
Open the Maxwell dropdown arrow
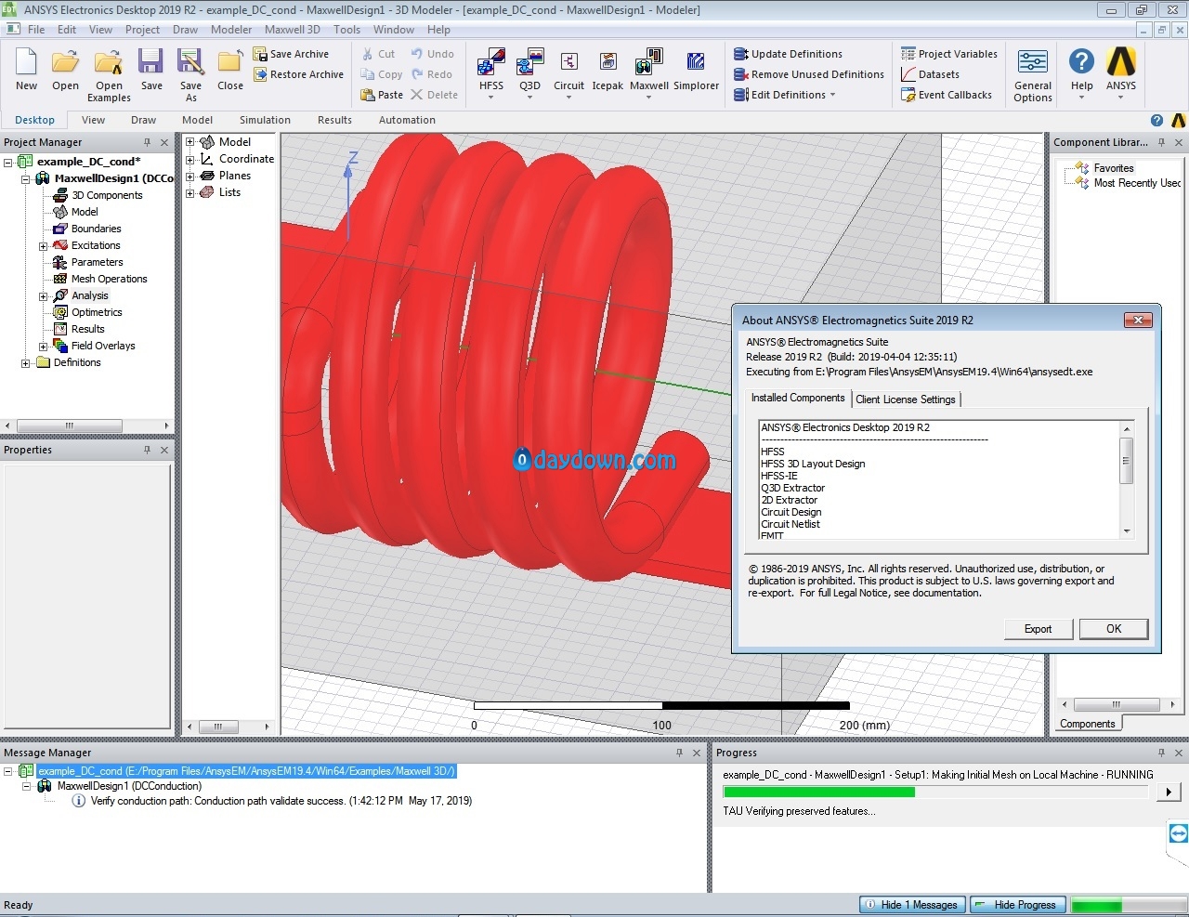[x=648, y=98]
